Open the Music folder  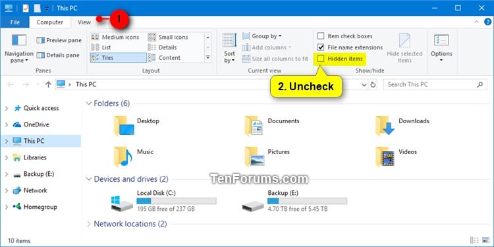point(134,156)
